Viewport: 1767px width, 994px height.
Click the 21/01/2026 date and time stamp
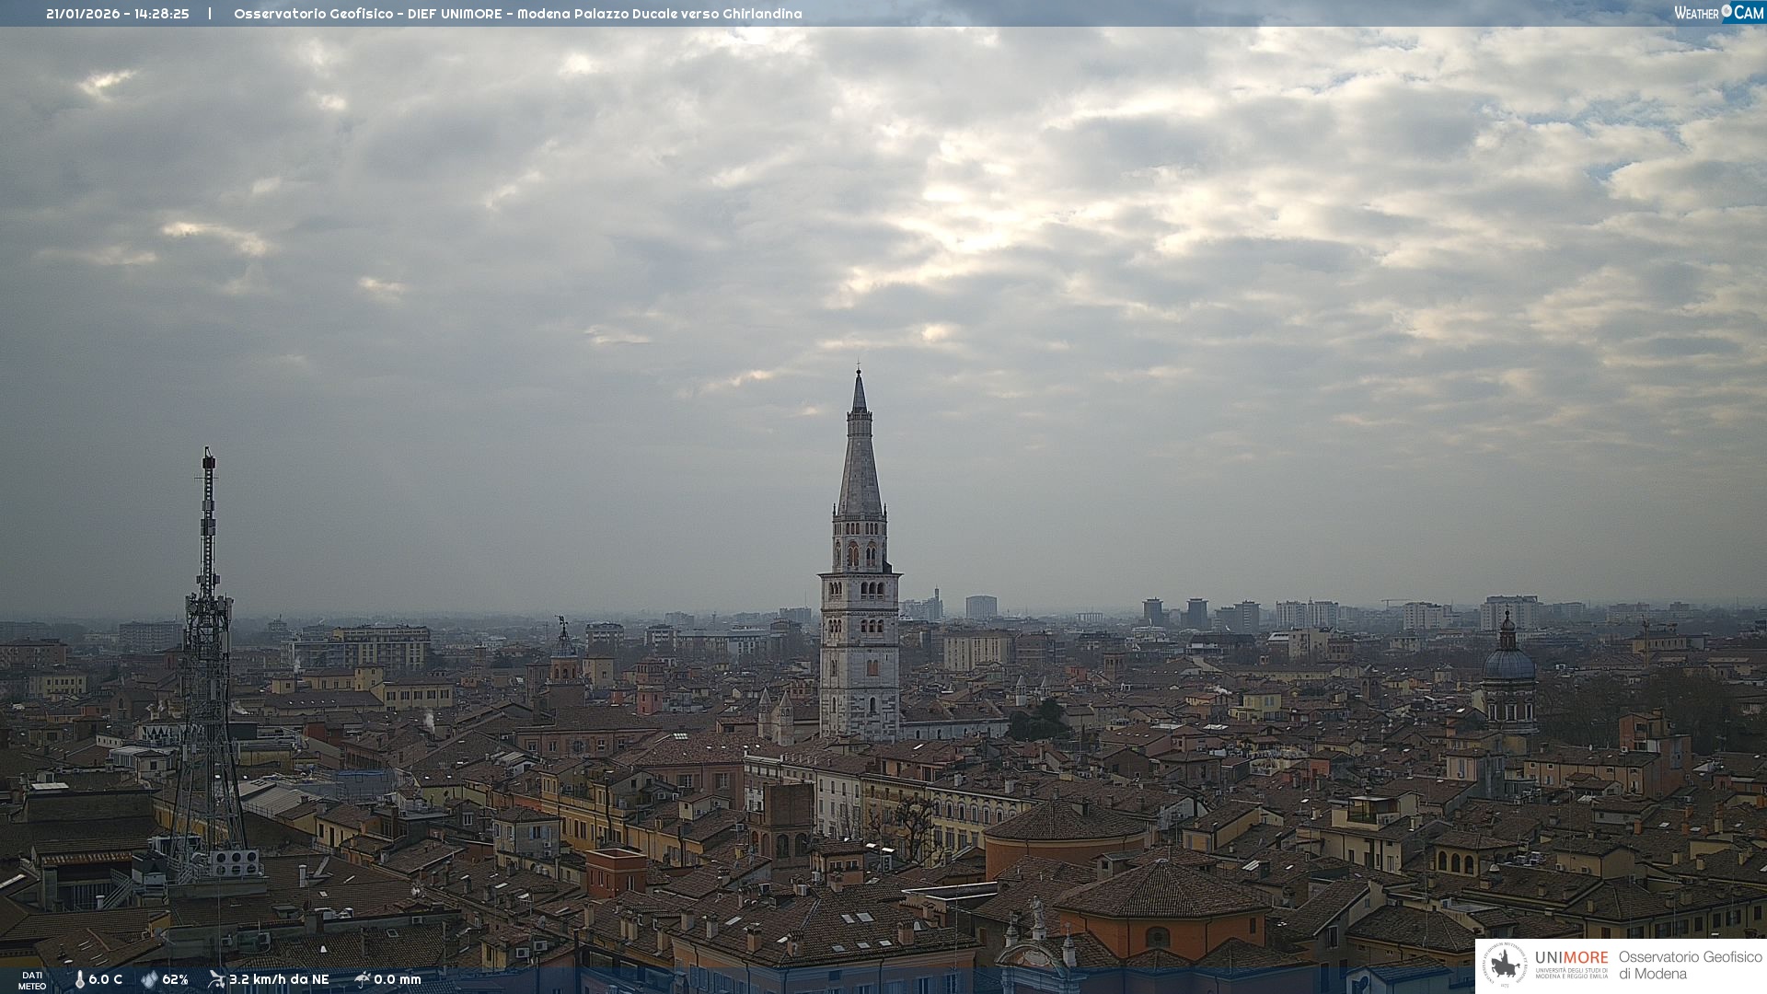[x=118, y=14]
